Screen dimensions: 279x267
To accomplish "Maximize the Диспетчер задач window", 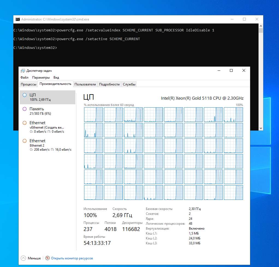I will coord(231,70).
